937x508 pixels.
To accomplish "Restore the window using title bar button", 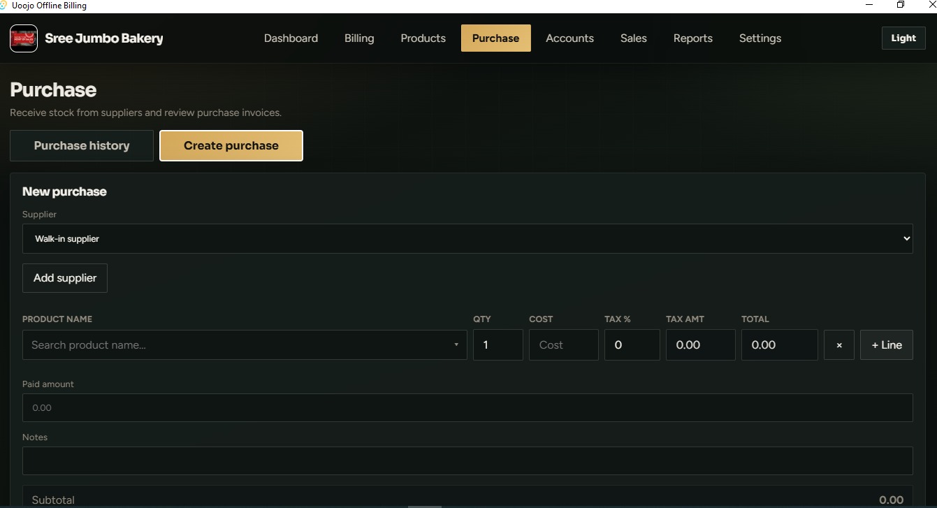I will click(x=901, y=5).
